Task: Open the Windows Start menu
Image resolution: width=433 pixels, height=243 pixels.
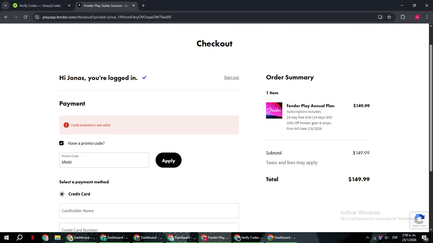Action: tap(6, 238)
